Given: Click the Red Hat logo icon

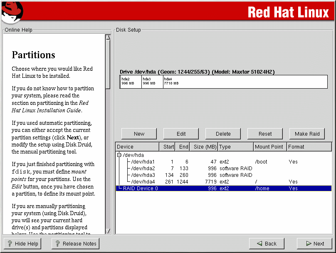Looking at the screenshot, I should 11,12.
